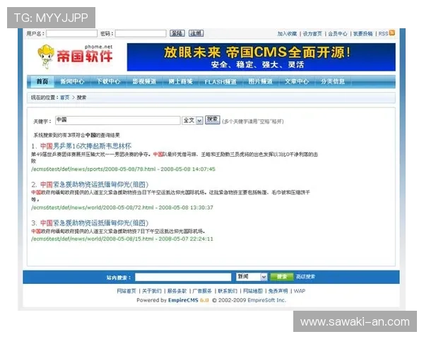Open the 高级搜索 link

pos(305,277)
